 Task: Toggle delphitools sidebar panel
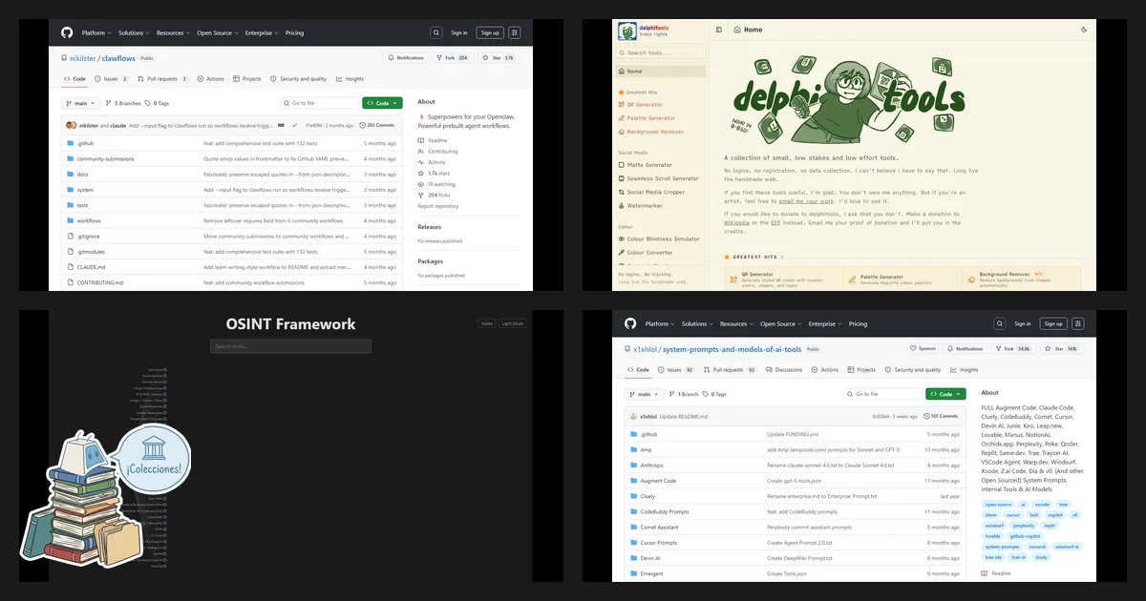(x=719, y=30)
